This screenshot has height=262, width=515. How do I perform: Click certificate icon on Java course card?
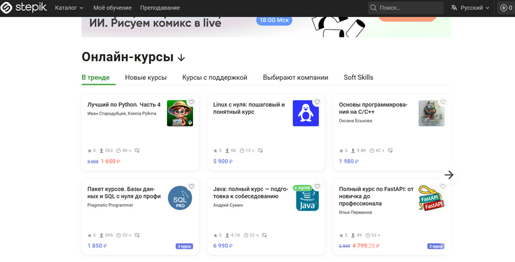point(264,235)
